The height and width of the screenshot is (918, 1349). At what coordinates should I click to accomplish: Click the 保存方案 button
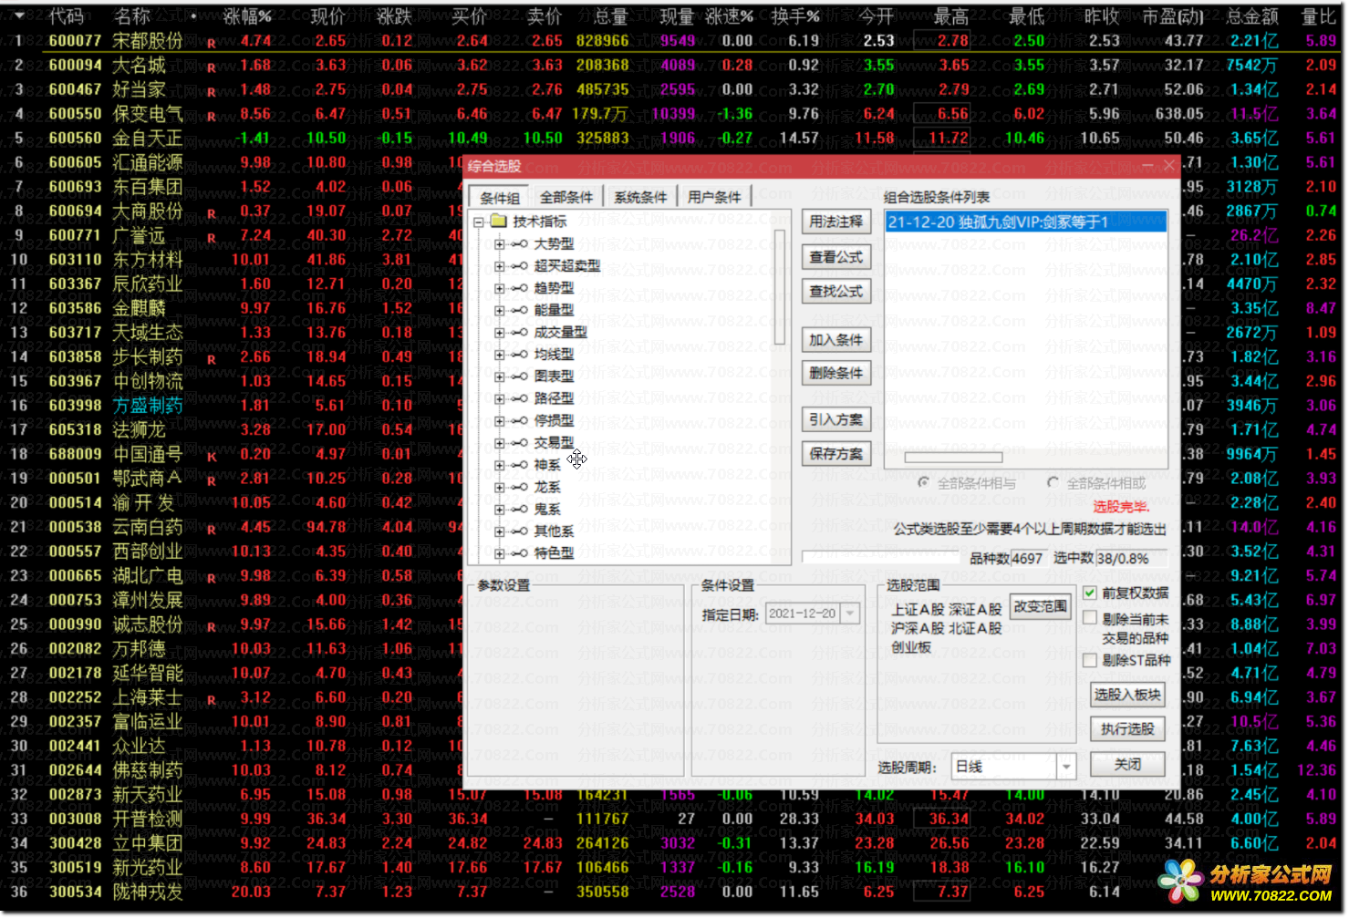[x=835, y=453]
